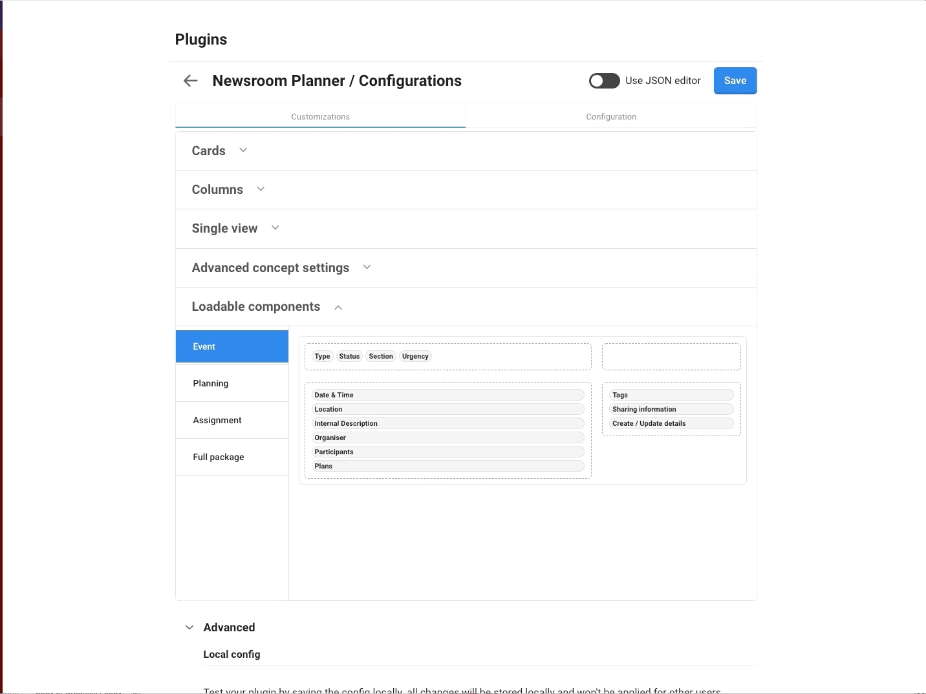
Task: Click the Status chip
Action: [x=349, y=357]
